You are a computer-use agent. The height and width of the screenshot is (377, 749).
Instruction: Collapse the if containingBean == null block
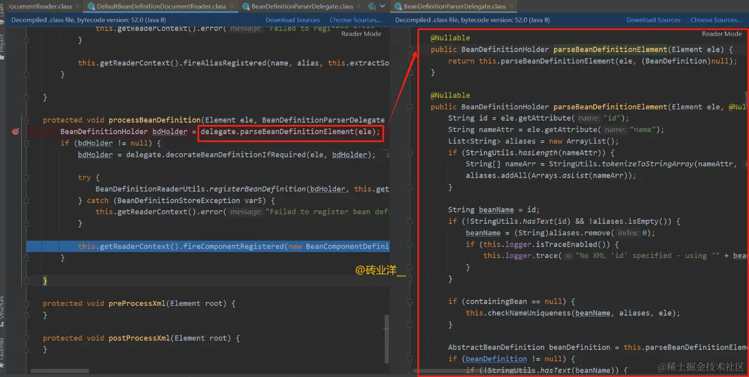(x=411, y=301)
